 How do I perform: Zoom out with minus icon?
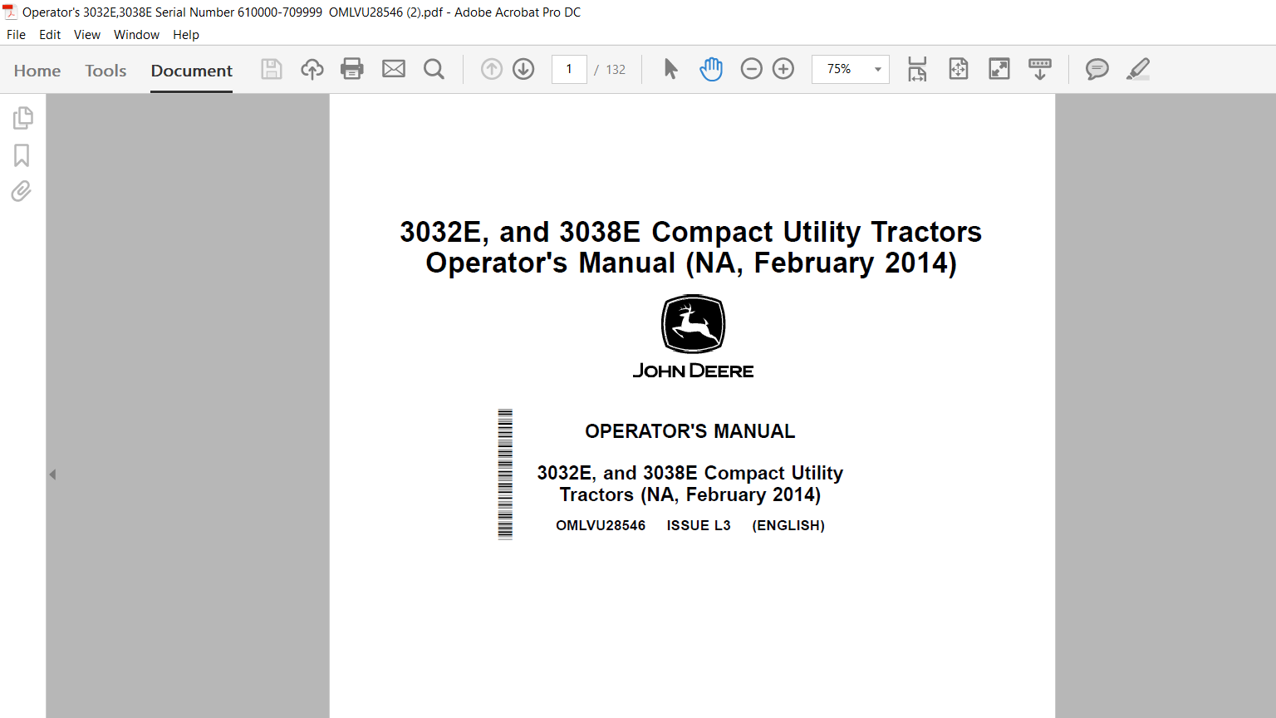click(751, 69)
